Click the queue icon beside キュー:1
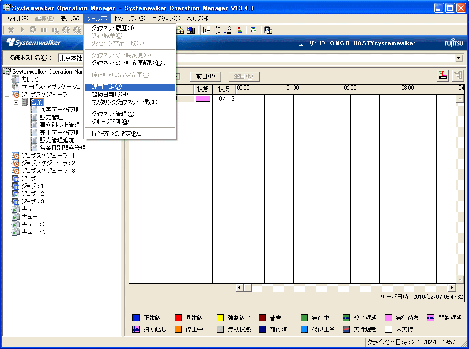Viewport: 469px width, 349px height. click(x=16, y=217)
